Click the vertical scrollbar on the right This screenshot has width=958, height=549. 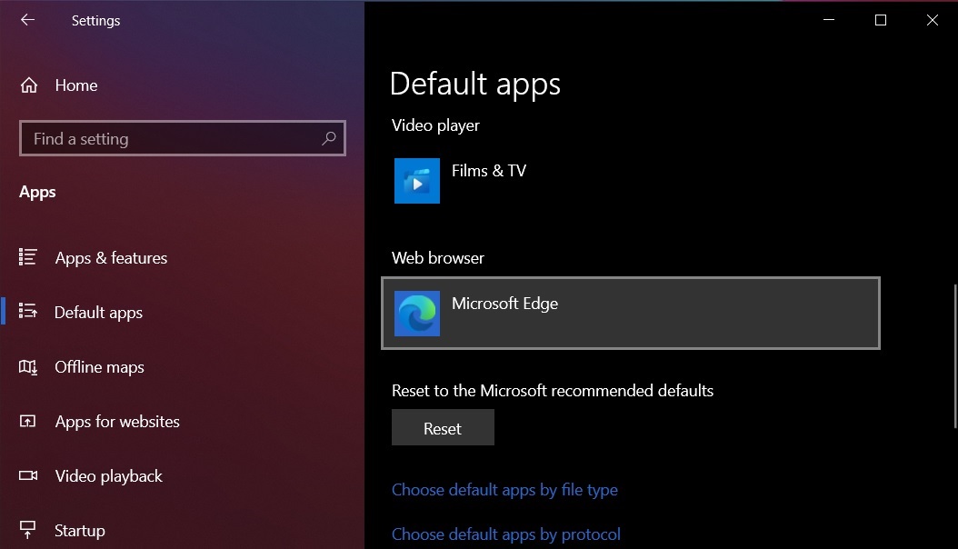[x=953, y=354]
